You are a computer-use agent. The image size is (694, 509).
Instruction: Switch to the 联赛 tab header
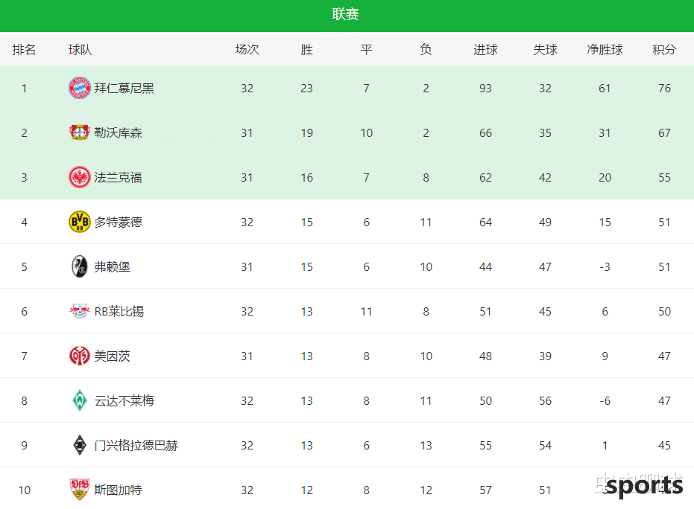[x=346, y=15]
